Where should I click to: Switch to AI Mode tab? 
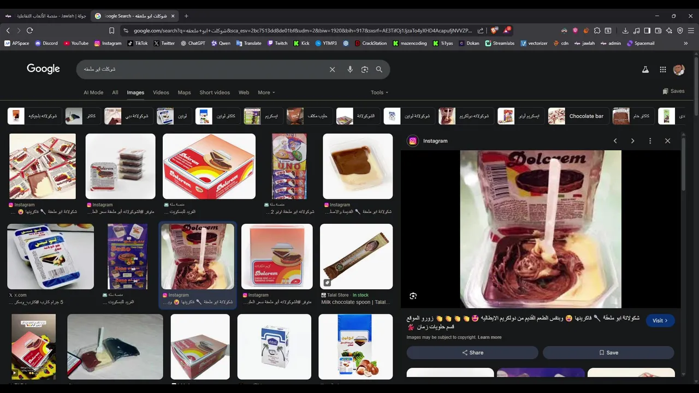(93, 92)
